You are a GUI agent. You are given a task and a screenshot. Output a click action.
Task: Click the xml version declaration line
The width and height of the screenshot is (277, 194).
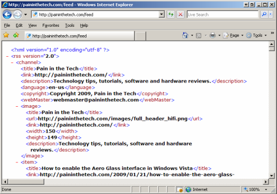[60, 50]
